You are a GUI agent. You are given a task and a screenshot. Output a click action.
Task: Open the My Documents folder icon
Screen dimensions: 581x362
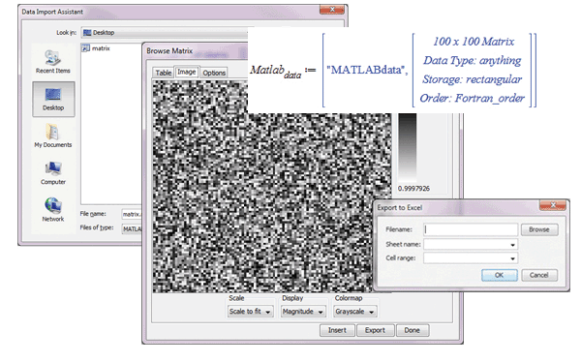coord(53,136)
